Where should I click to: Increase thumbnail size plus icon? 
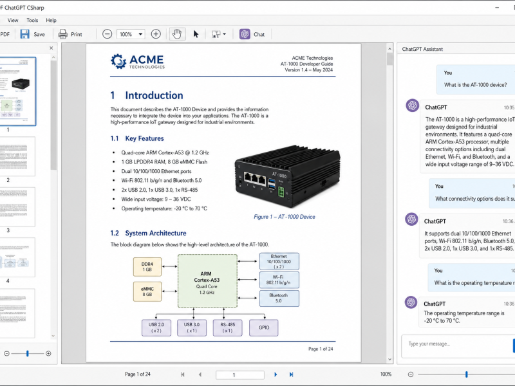tap(48, 353)
